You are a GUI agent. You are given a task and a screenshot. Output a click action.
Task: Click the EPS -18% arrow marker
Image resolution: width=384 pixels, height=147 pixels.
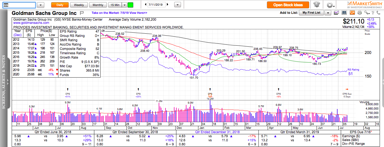pos(279,89)
